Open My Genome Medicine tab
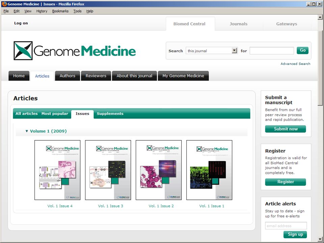 [183, 76]
